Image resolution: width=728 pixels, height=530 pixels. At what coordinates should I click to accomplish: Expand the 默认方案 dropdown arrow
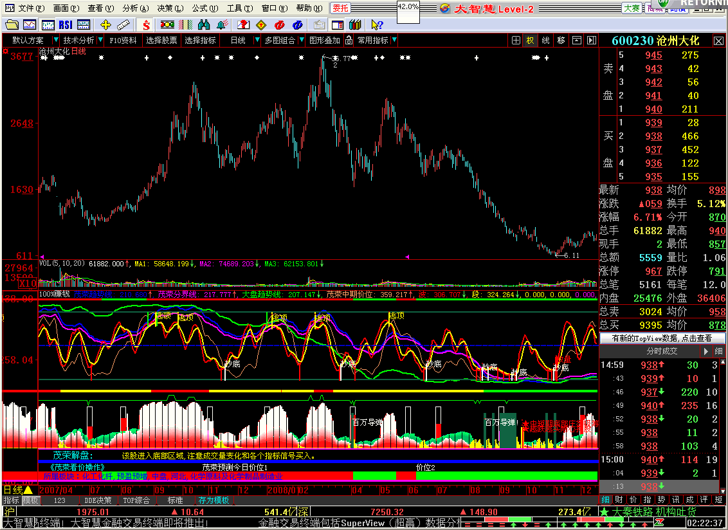(x=56, y=41)
